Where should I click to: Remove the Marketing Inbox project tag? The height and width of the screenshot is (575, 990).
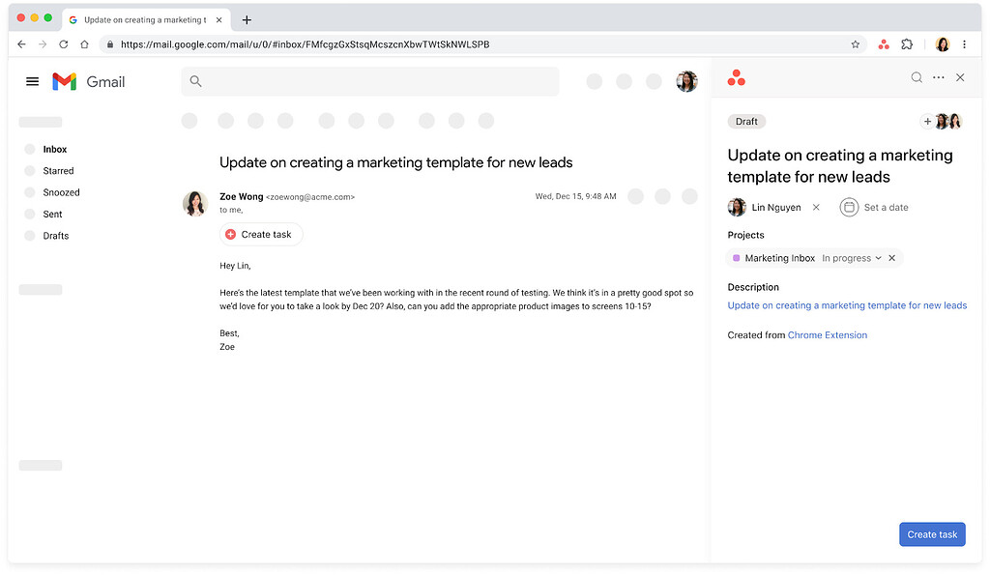click(x=892, y=257)
